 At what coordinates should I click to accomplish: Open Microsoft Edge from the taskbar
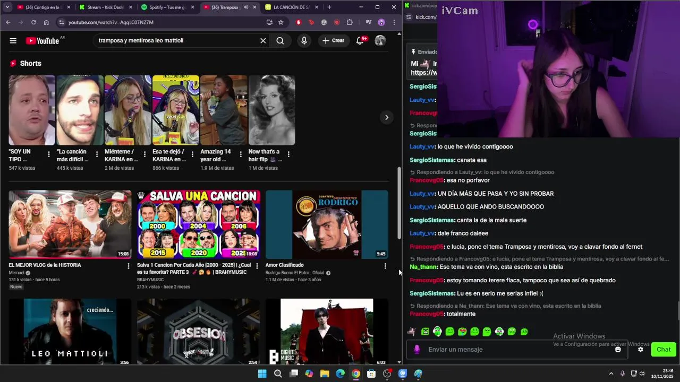[340, 374]
